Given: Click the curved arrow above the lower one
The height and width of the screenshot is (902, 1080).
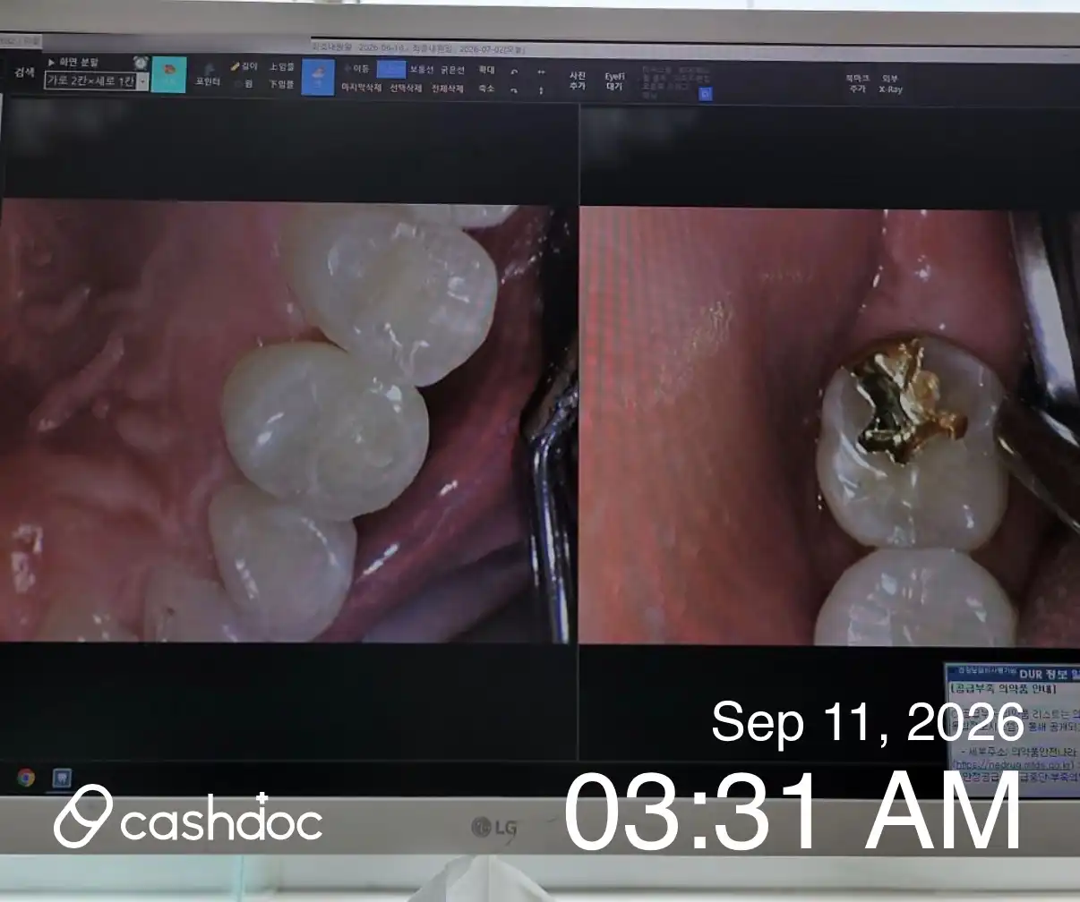Looking at the screenshot, I should click(x=514, y=72).
